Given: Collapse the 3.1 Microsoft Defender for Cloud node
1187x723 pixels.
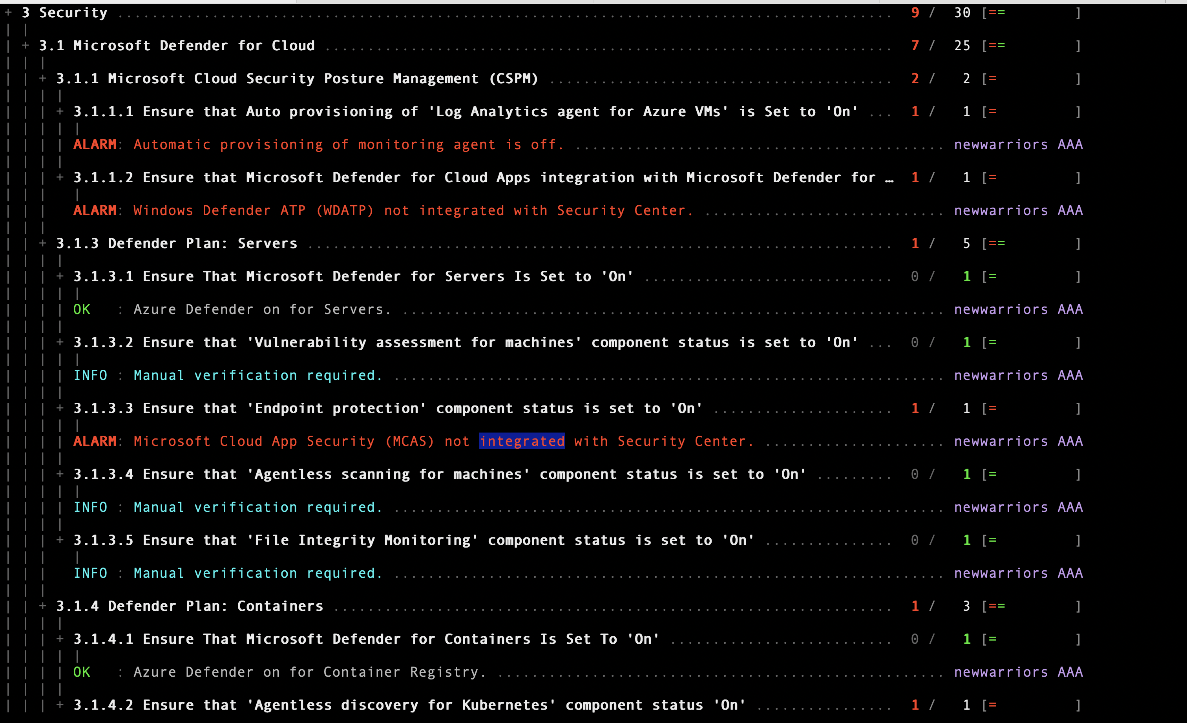Looking at the screenshot, I should (x=26, y=46).
